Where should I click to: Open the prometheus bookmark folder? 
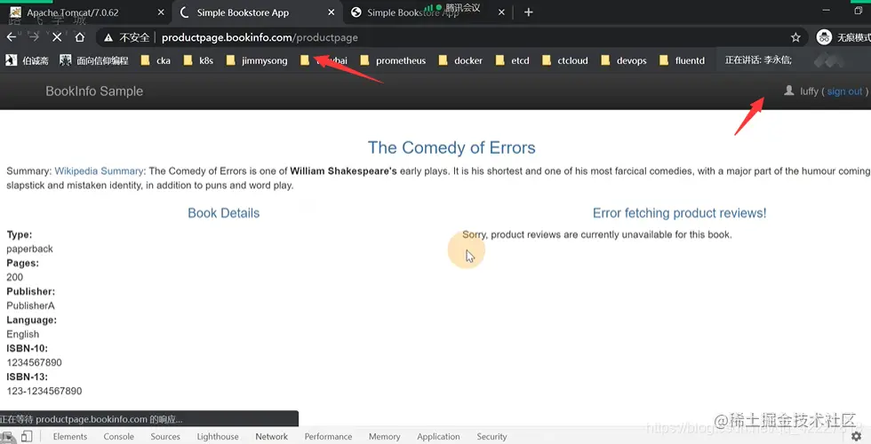click(x=393, y=60)
